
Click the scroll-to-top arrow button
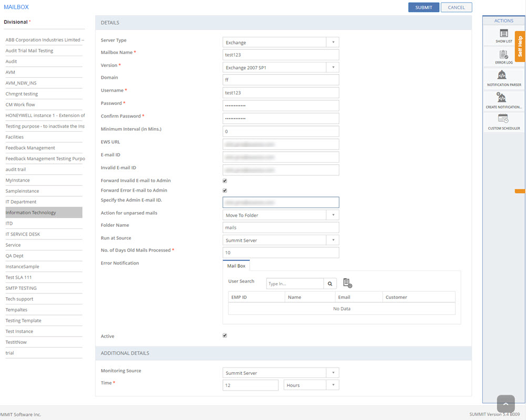pos(505,404)
